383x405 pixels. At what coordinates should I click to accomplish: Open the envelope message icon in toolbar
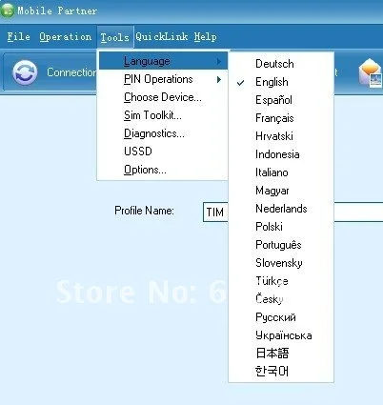[371, 72]
